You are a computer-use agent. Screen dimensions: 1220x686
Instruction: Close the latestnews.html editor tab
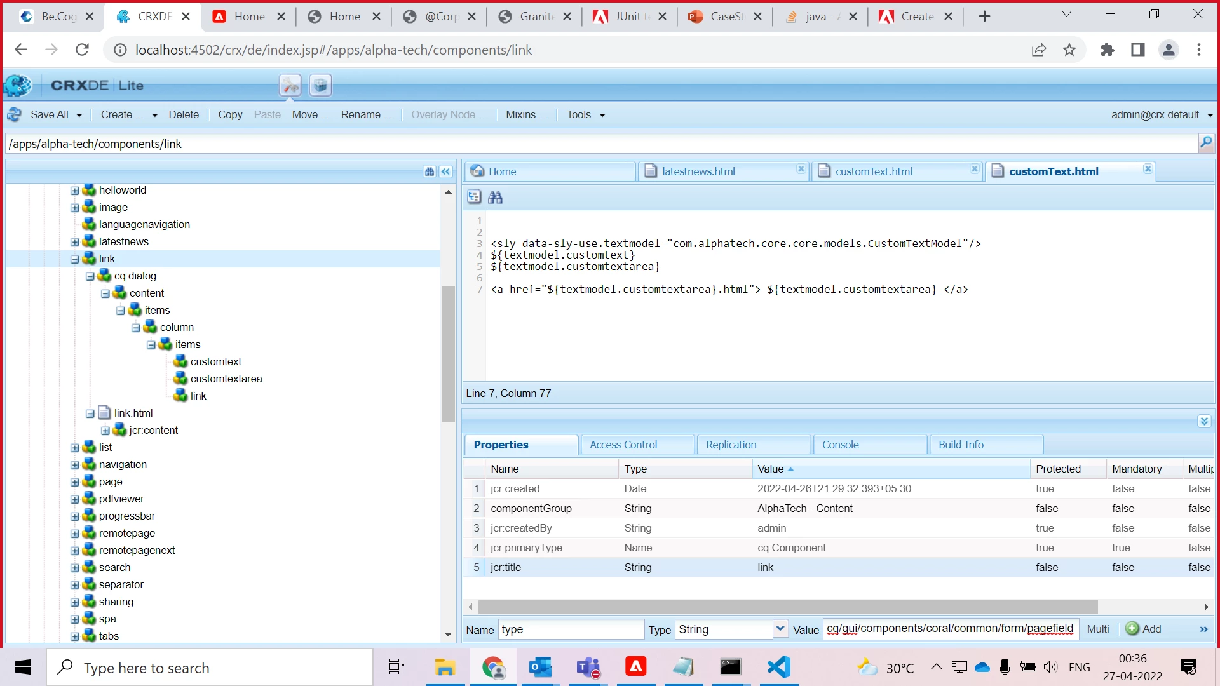click(x=801, y=169)
